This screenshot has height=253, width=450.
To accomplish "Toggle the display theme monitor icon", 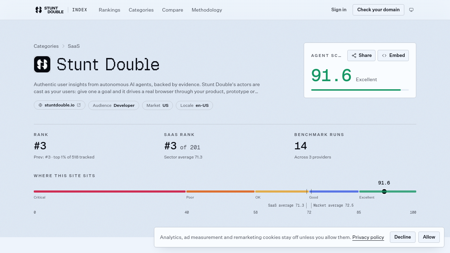I will coord(411,10).
